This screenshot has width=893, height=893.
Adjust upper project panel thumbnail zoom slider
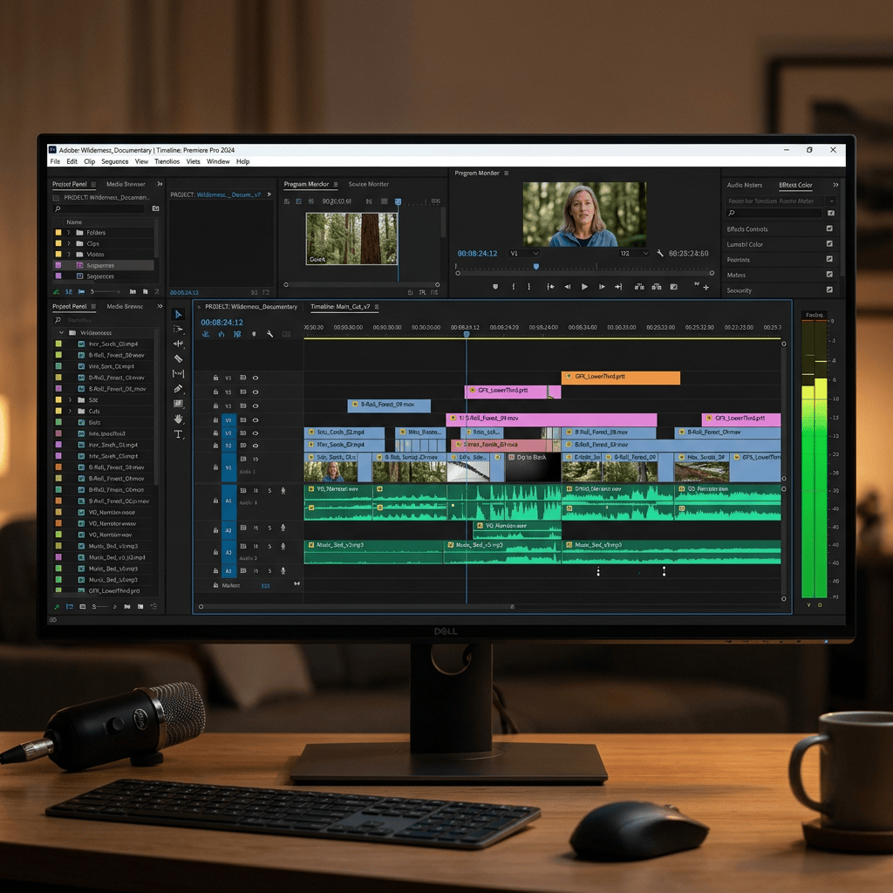106,291
